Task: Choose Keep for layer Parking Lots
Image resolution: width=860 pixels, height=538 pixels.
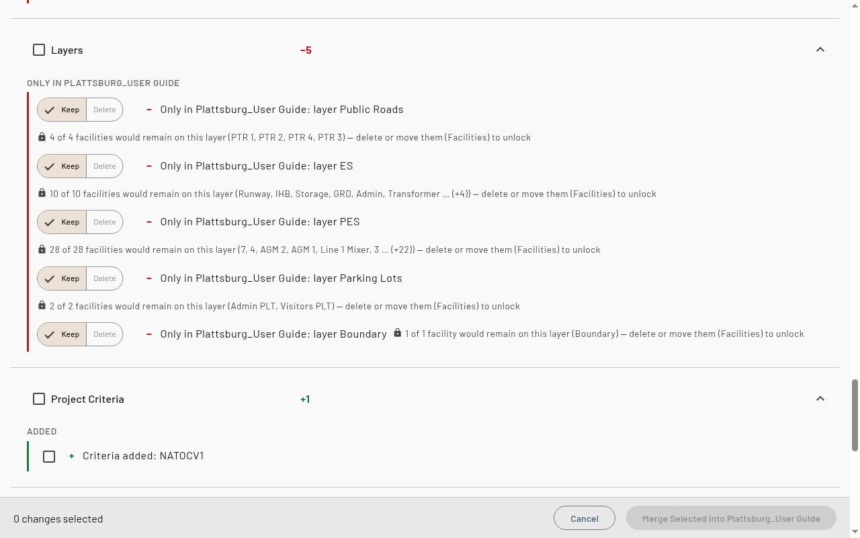Action: click(x=62, y=278)
